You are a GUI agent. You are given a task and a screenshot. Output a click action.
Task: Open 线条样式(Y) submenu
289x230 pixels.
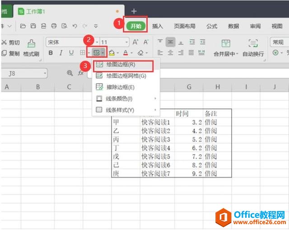click(126, 110)
